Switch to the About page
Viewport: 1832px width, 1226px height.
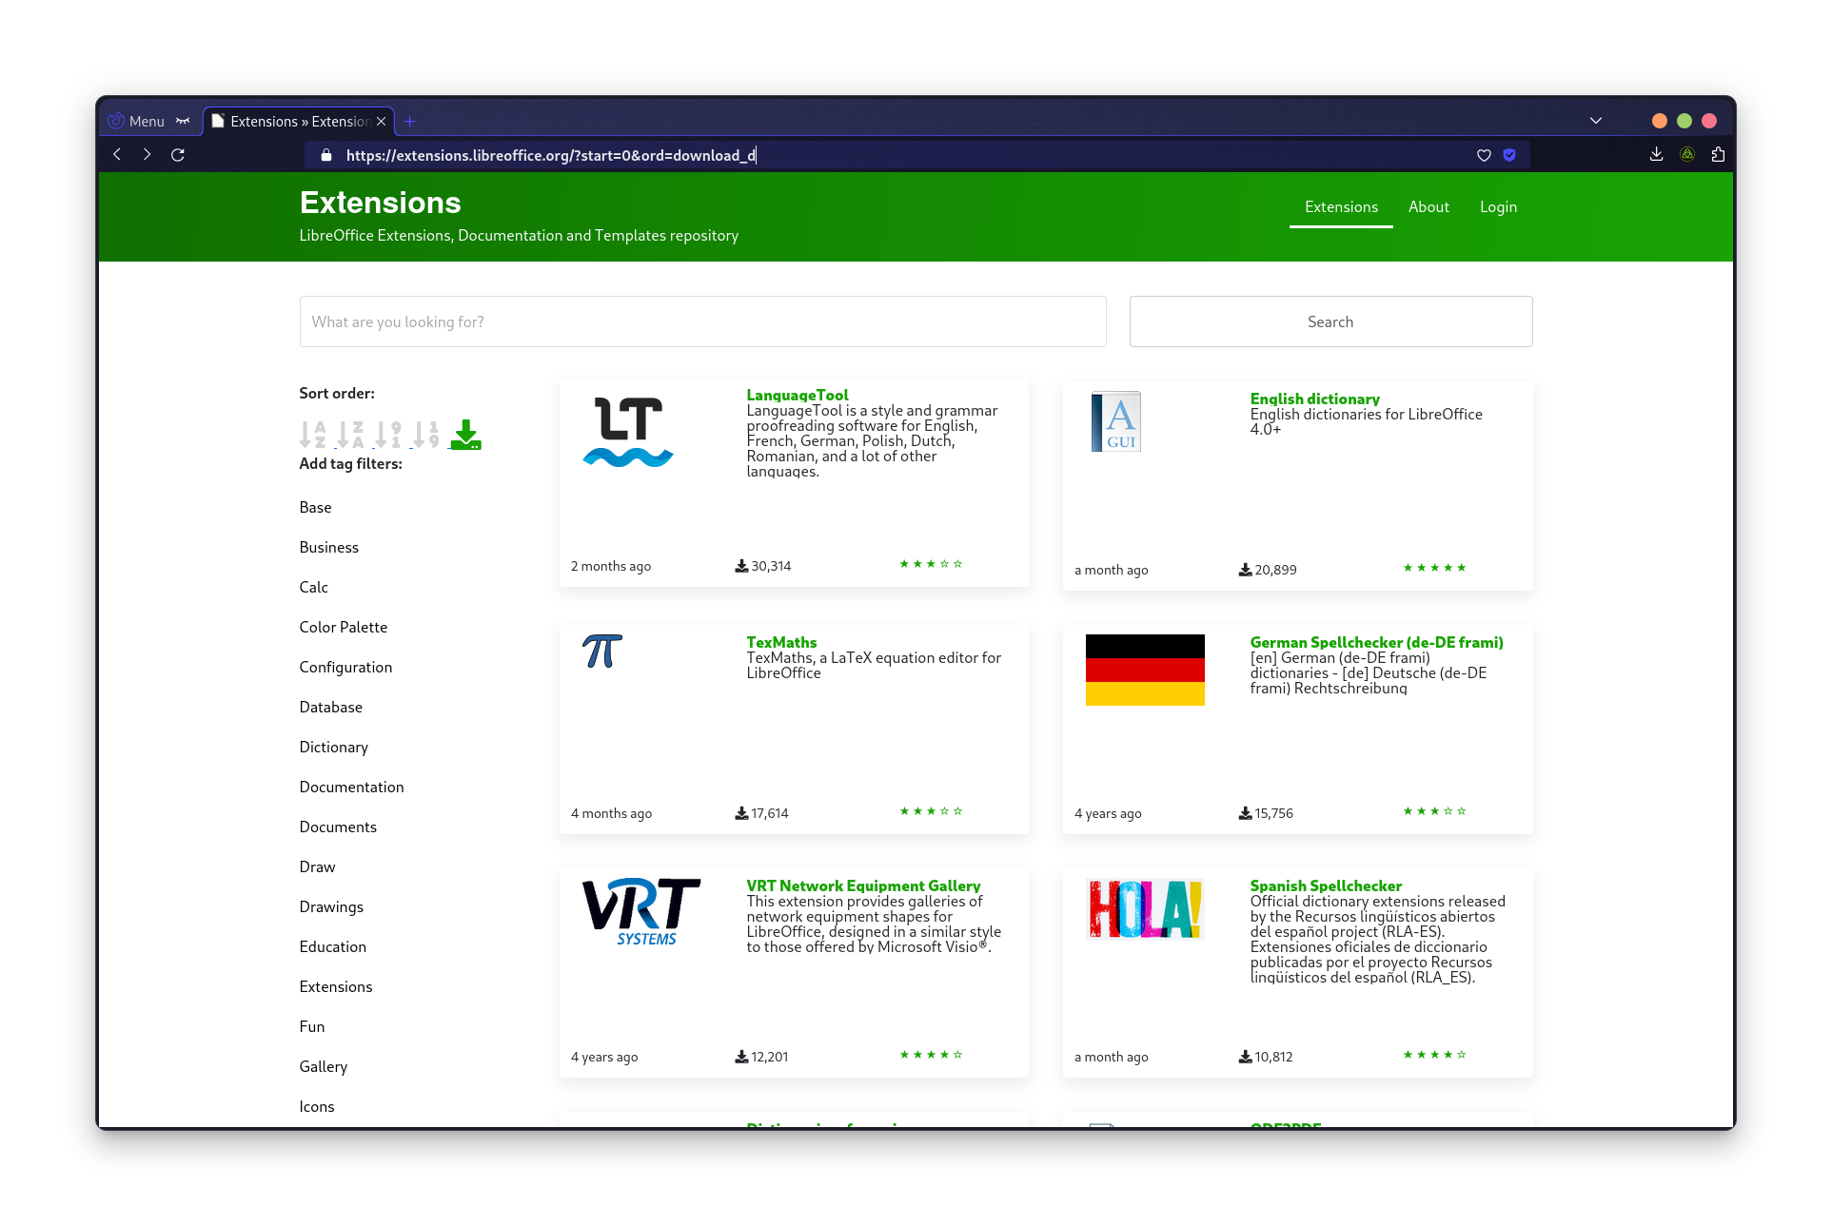pyautogui.click(x=1428, y=206)
